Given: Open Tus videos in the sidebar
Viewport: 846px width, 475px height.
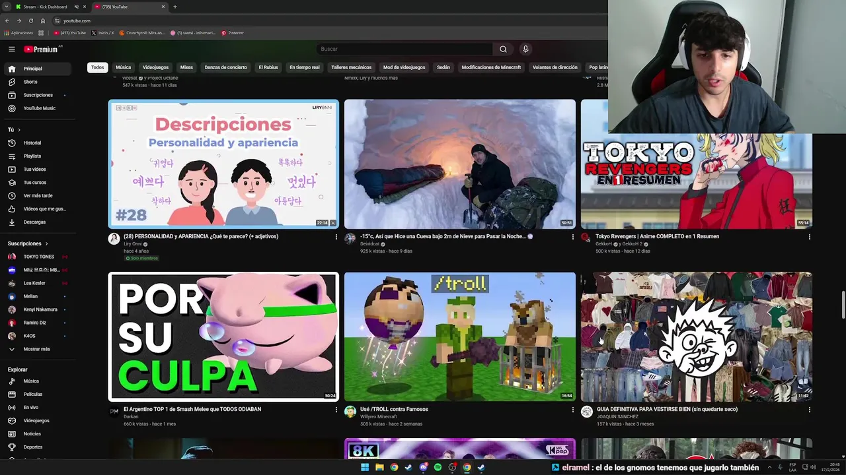Looking at the screenshot, I should (38, 169).
